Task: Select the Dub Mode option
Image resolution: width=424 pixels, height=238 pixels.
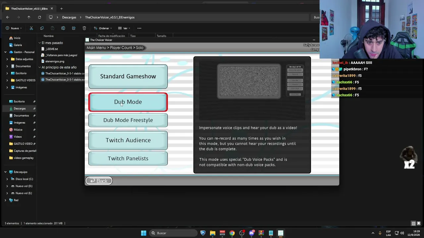Action: click(128, 102)
